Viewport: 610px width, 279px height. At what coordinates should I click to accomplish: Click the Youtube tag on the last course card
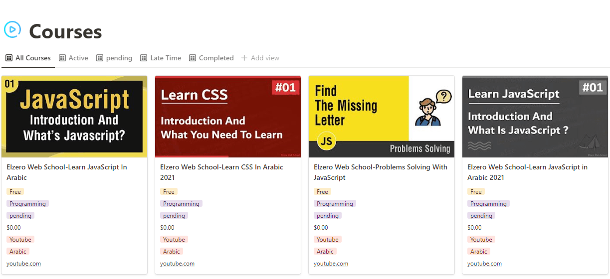tap(481, 240)
